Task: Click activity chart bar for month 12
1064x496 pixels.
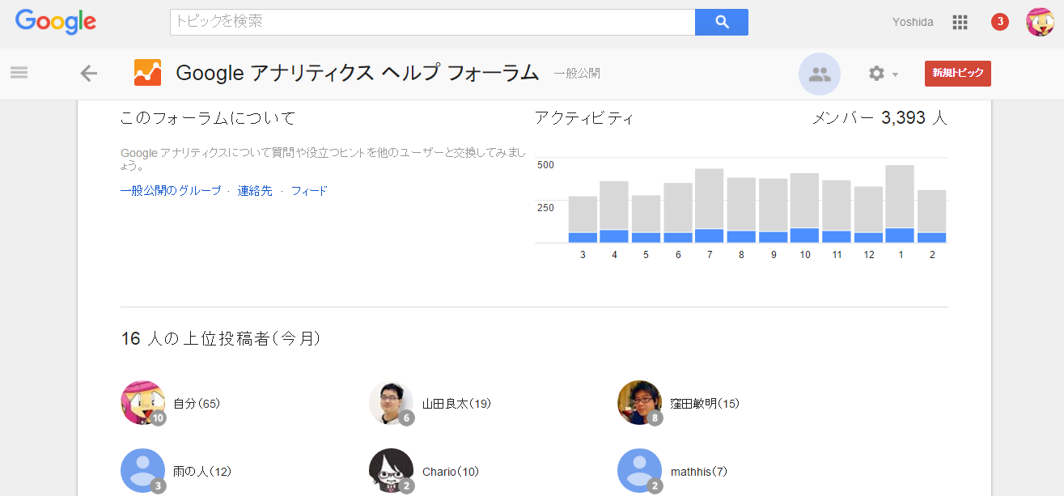Action: click(x=868, y=214)
